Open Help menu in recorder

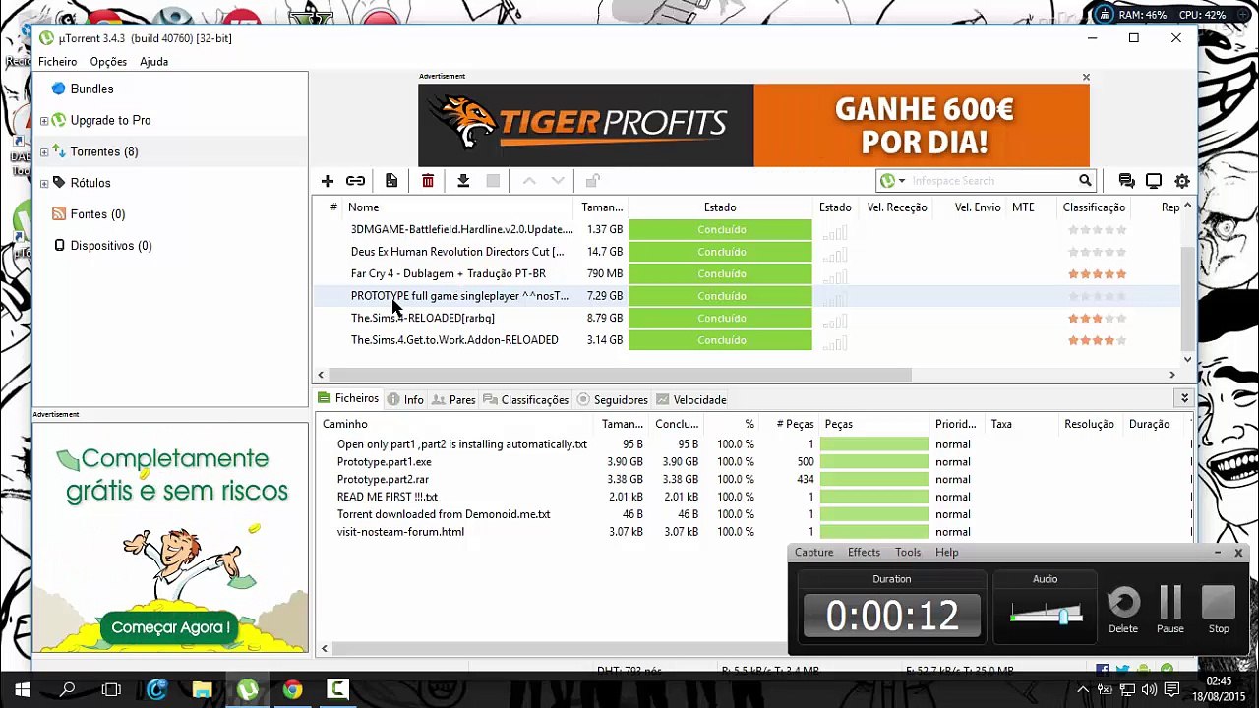(947, 553)
